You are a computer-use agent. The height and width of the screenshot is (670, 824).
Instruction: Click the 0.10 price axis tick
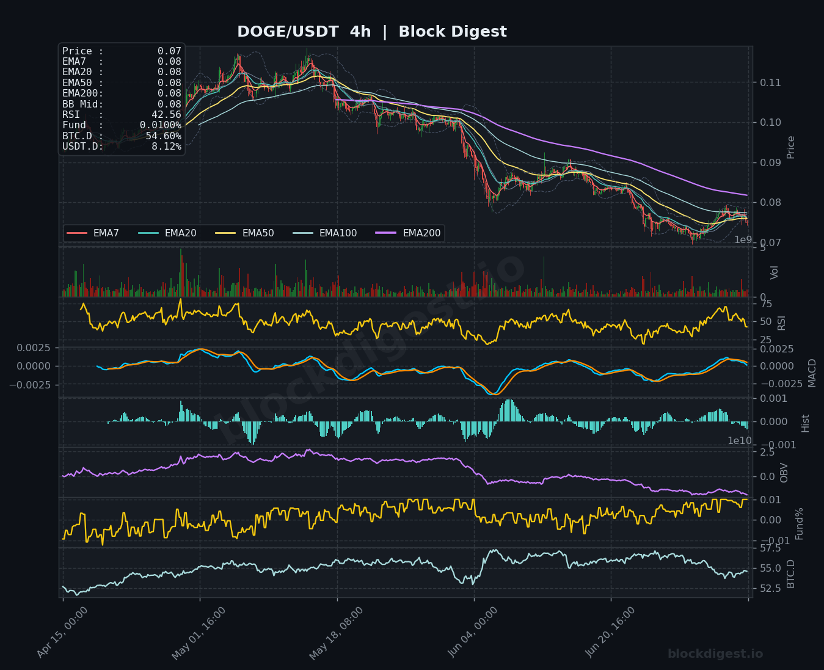[x=771, y=123]
